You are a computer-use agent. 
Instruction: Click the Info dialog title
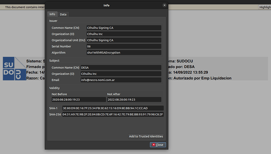(x=106, y=5)
